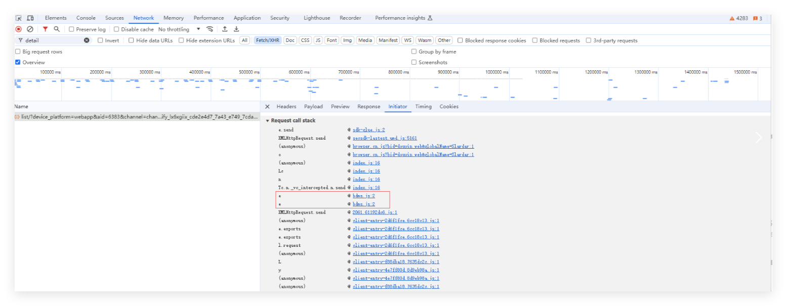
Task: Open client-entry link in y row
Action: 396,270
